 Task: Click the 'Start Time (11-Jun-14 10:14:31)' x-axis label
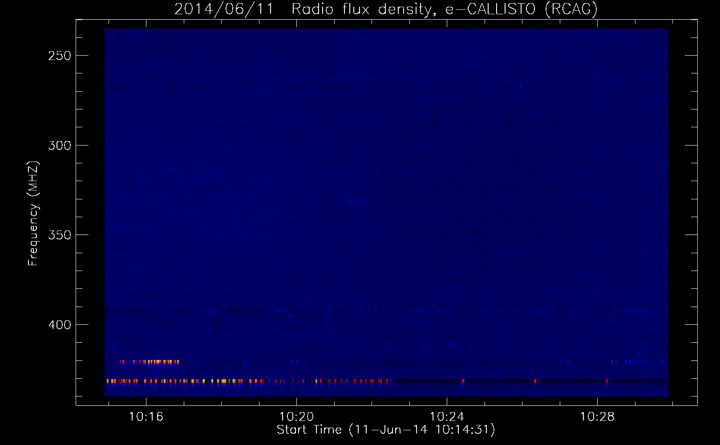pos(386,430)
